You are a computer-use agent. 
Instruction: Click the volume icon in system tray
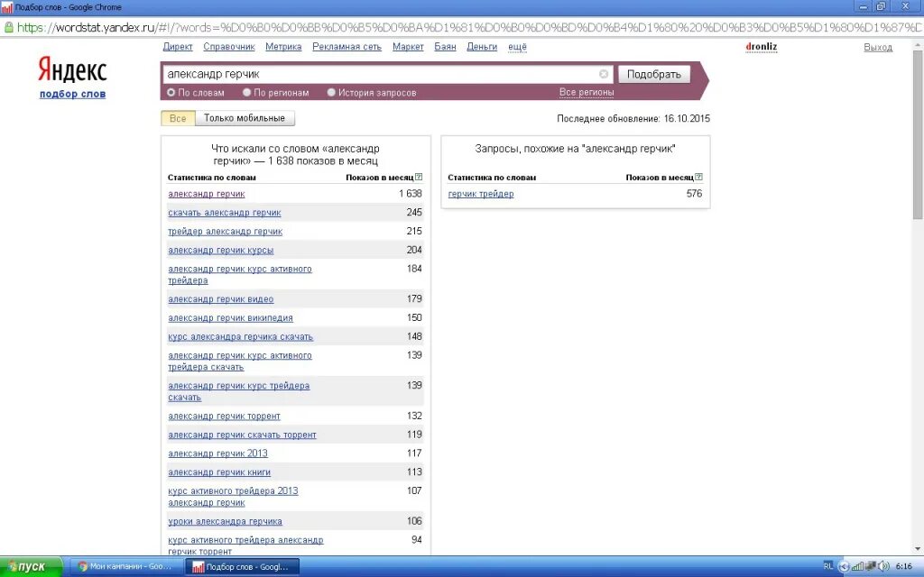pyautogui.click(x=883, y=566)
